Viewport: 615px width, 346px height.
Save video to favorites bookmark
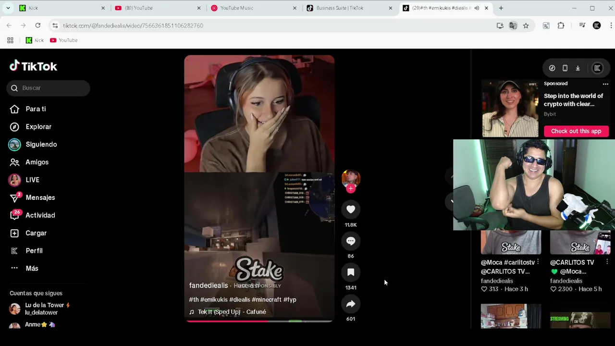point(351,272)
